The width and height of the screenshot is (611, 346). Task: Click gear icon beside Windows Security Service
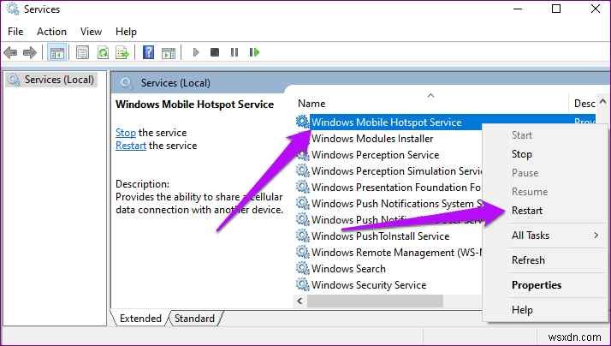302,284
